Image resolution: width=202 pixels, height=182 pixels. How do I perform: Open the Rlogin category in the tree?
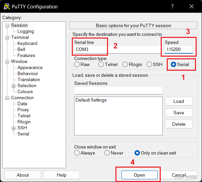24,122
